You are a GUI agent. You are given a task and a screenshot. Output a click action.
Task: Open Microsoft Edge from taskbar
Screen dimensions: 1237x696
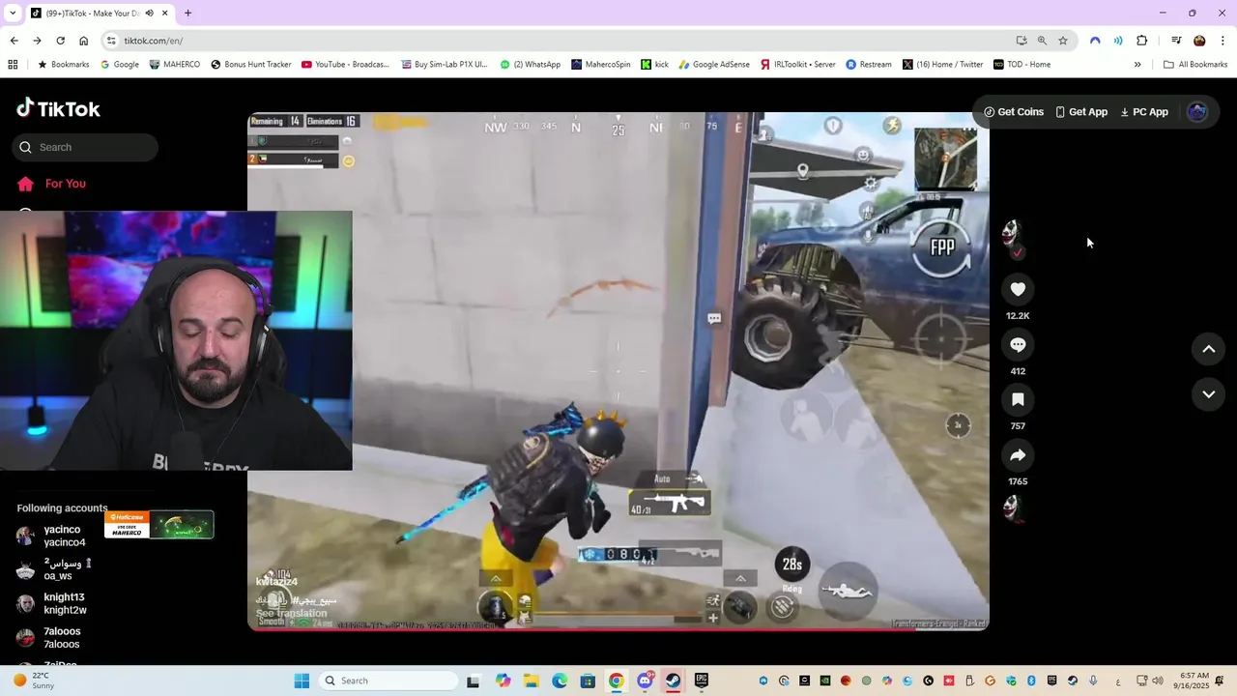coord(560,681)
